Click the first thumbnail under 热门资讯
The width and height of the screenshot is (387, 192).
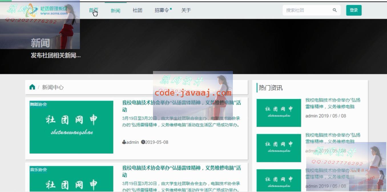pyautogui.click(x=279, y=113)
